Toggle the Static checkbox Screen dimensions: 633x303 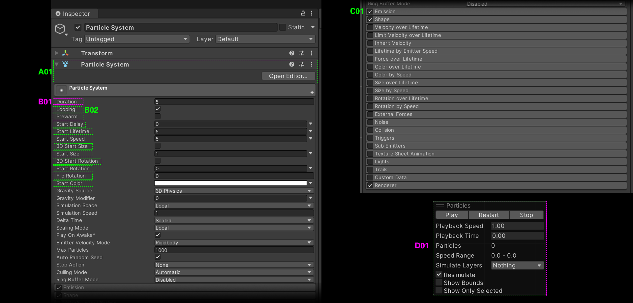click(283, 27)
